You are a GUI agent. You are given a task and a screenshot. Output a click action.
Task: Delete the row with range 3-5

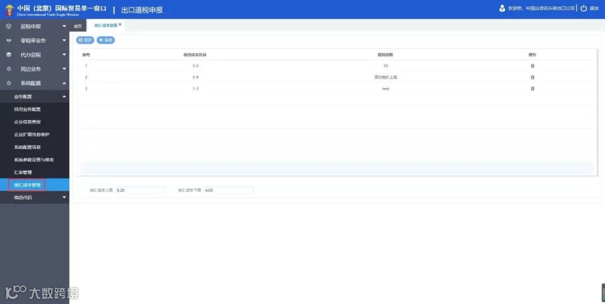coord(533,66)
